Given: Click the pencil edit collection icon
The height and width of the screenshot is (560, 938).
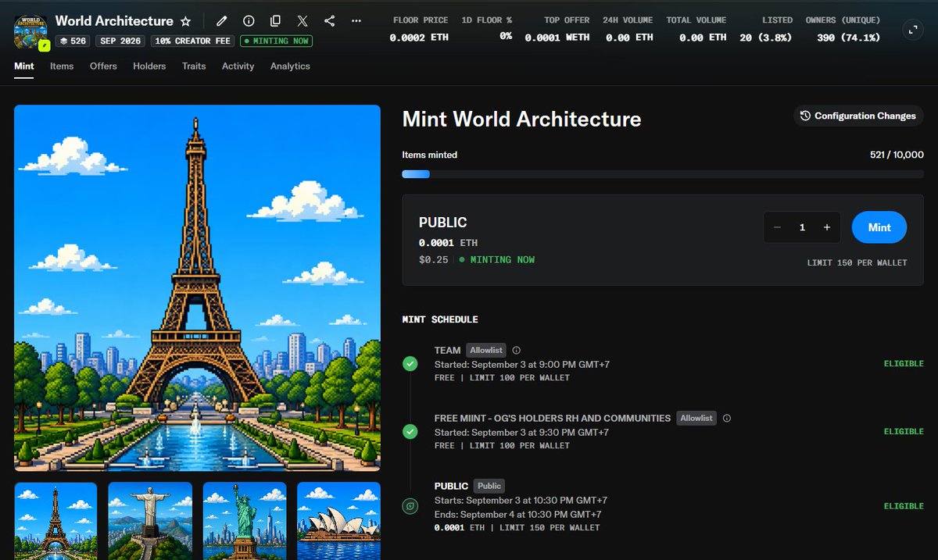Looking at the screenshot, I should [x=222, y=21].
